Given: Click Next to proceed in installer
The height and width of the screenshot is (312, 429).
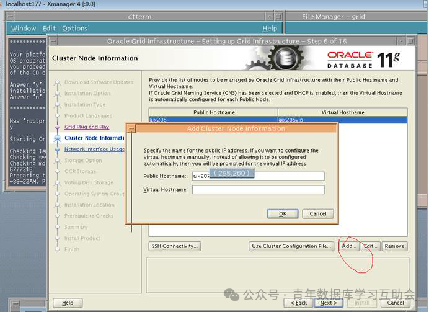Looking at the screenshot, I should (329, 303).
